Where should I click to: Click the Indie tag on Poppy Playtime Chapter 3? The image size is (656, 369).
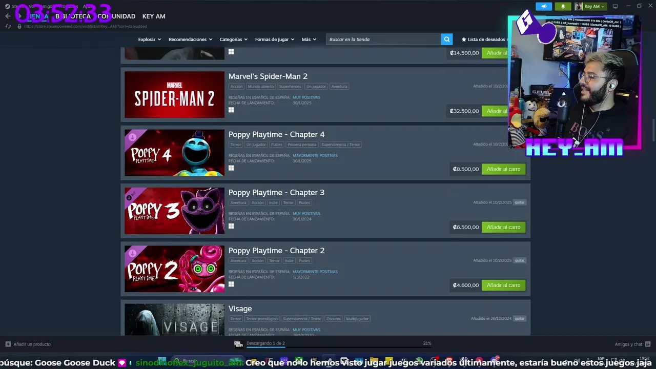pyautogui.click(x=273, y=202)
